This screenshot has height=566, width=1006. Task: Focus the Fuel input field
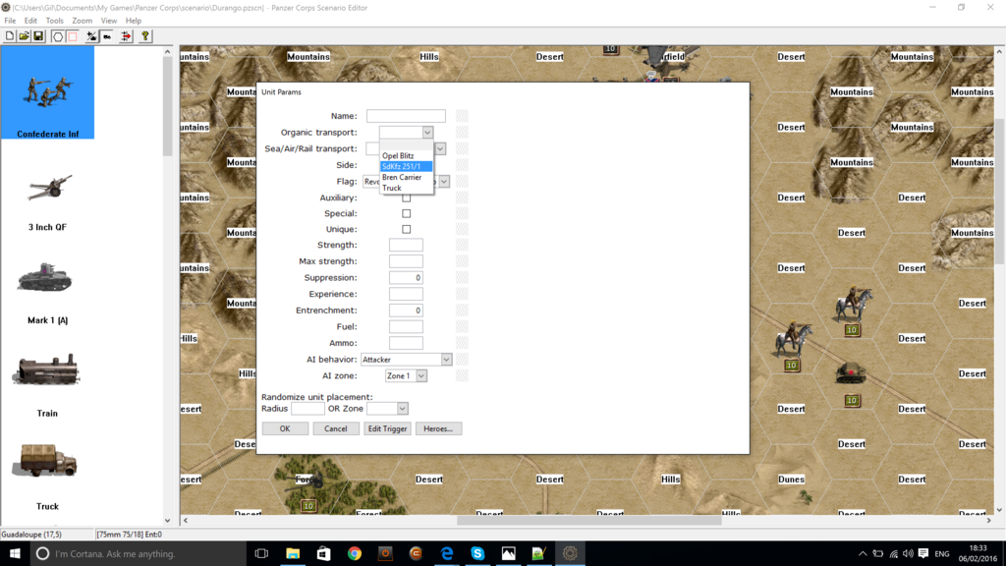(x=406, y=326)
